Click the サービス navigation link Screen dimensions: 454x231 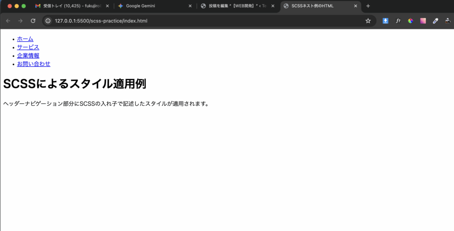pyautogui.click(x=28, y=47)
